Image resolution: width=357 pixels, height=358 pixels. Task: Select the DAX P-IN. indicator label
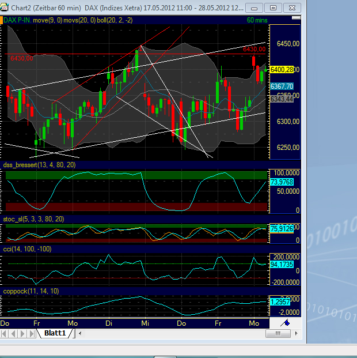coord(17,20)
